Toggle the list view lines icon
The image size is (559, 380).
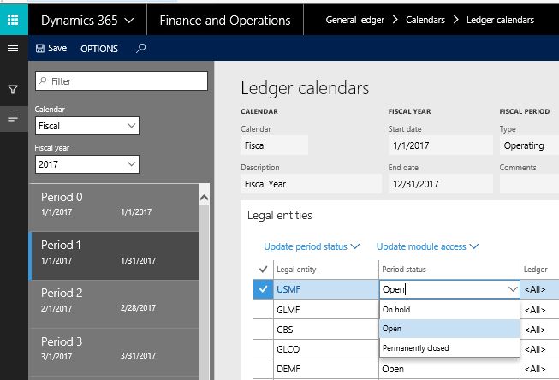[x=13, y=118]
